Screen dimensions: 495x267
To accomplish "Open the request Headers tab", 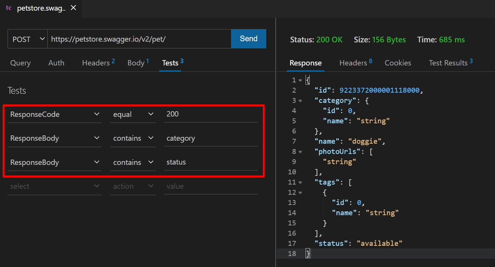I will (98, 63).
